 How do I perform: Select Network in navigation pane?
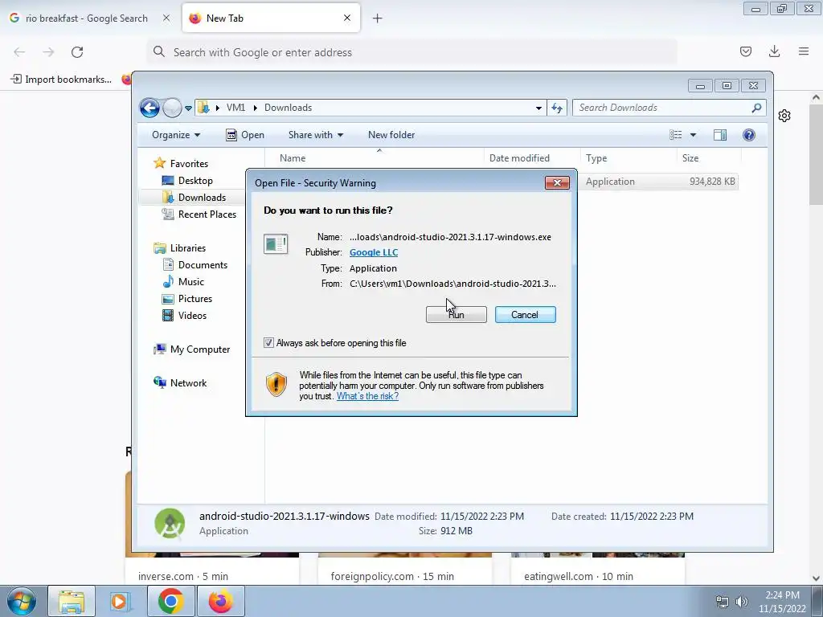[x=188, y=383]
